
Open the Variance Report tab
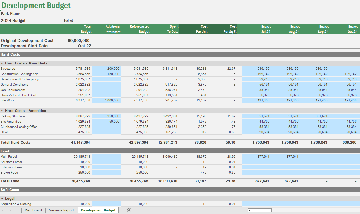61,210
